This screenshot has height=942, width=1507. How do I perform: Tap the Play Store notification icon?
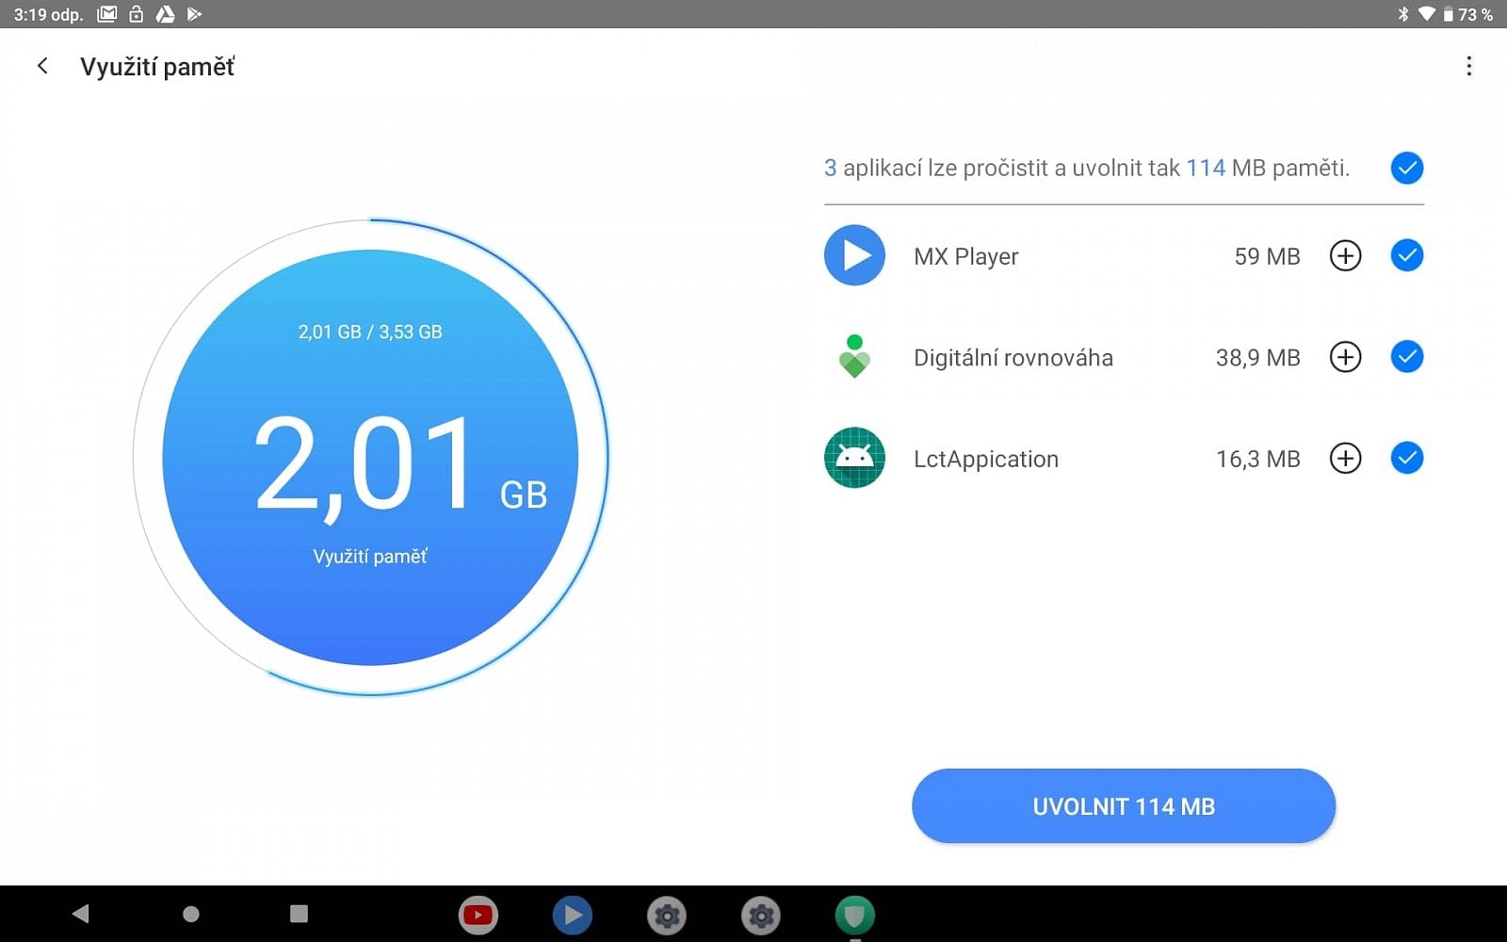(x=194, y=14)
